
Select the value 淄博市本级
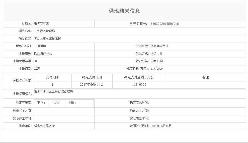[41, 24]
